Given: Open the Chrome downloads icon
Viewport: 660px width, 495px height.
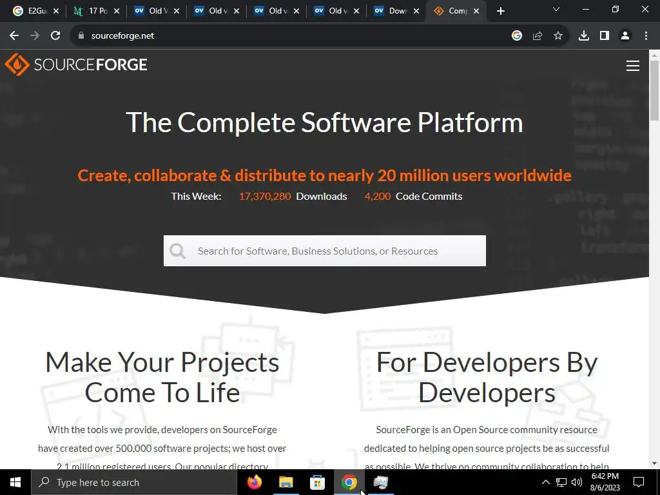Looking at the screenshot, I should [584, 36].
